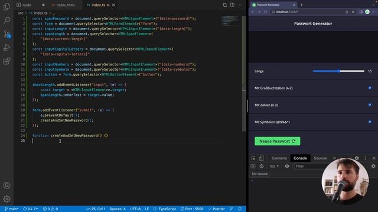Click Ln 25, Col 1 in status bar

(96, 209)
